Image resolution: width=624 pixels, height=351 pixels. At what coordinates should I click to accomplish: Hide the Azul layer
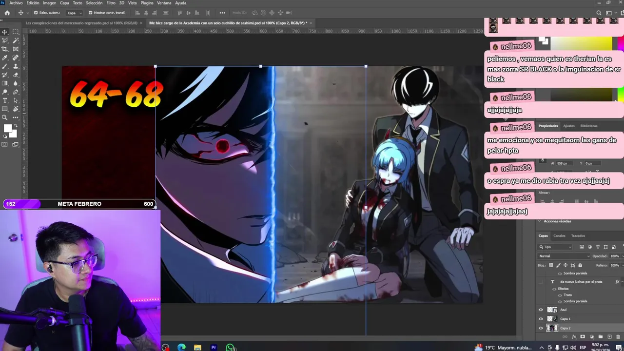(x=541, y=310)
